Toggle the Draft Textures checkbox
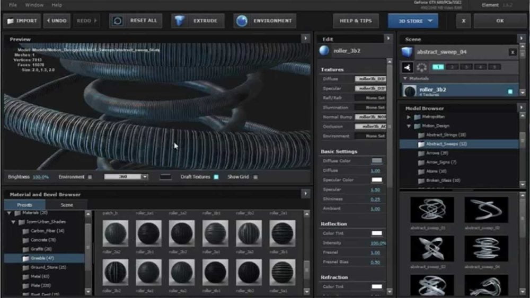 point(216,177)
